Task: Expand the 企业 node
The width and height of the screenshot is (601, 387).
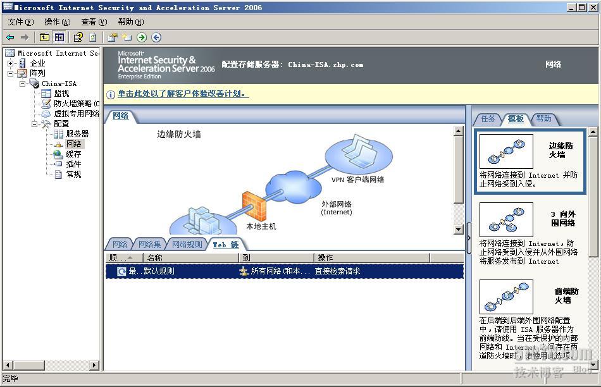Action: point(10,63)
